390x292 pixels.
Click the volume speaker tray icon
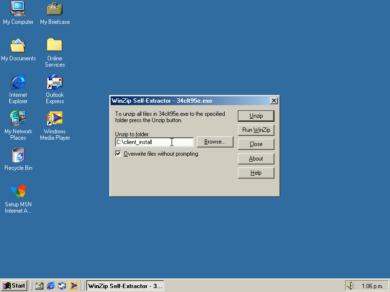[x=351, y=286]
